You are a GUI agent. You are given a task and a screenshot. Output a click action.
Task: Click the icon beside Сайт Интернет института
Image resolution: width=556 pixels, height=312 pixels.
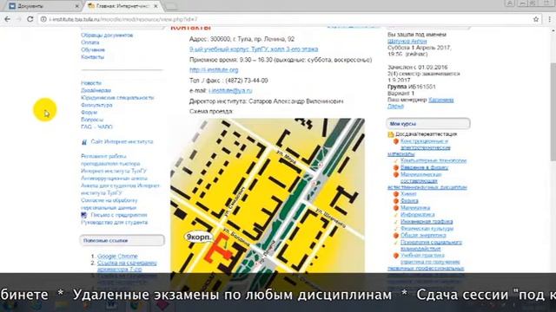coord(84,142)
